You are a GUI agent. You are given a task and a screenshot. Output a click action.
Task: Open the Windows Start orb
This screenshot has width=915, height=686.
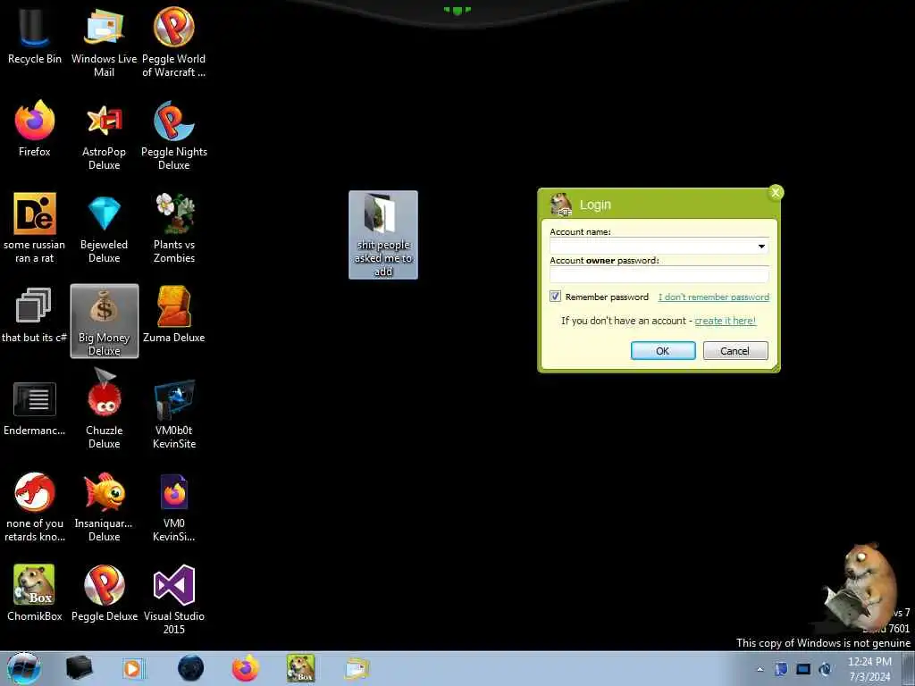click(x=24, y=668)
